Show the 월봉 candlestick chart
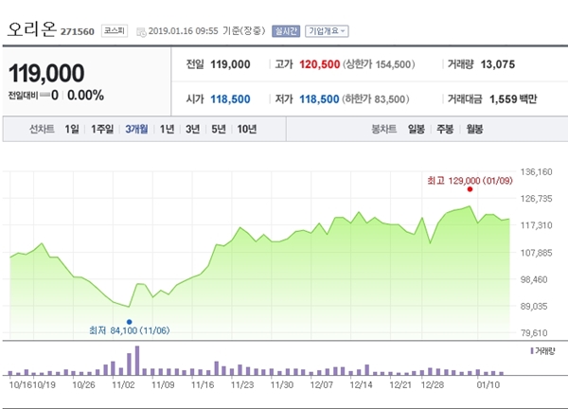This screenshot has height=409, width=568. 474,129
